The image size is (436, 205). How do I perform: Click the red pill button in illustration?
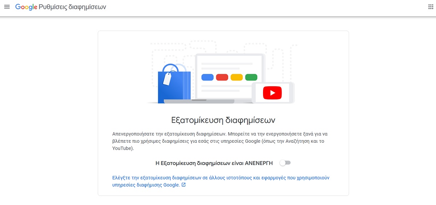click(222, 77)
